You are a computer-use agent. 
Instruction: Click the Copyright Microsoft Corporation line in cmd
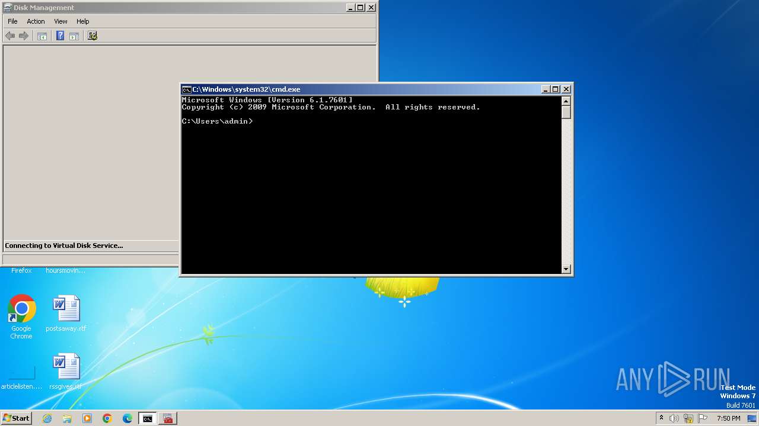point(331,107)
